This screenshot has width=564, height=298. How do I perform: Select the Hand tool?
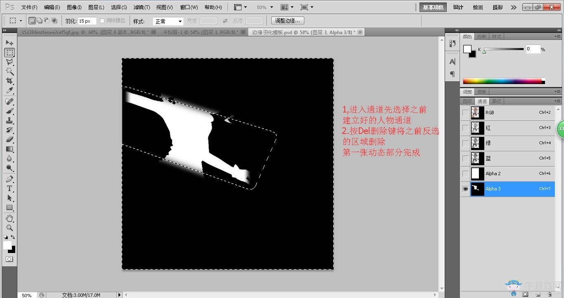(9, 218)
